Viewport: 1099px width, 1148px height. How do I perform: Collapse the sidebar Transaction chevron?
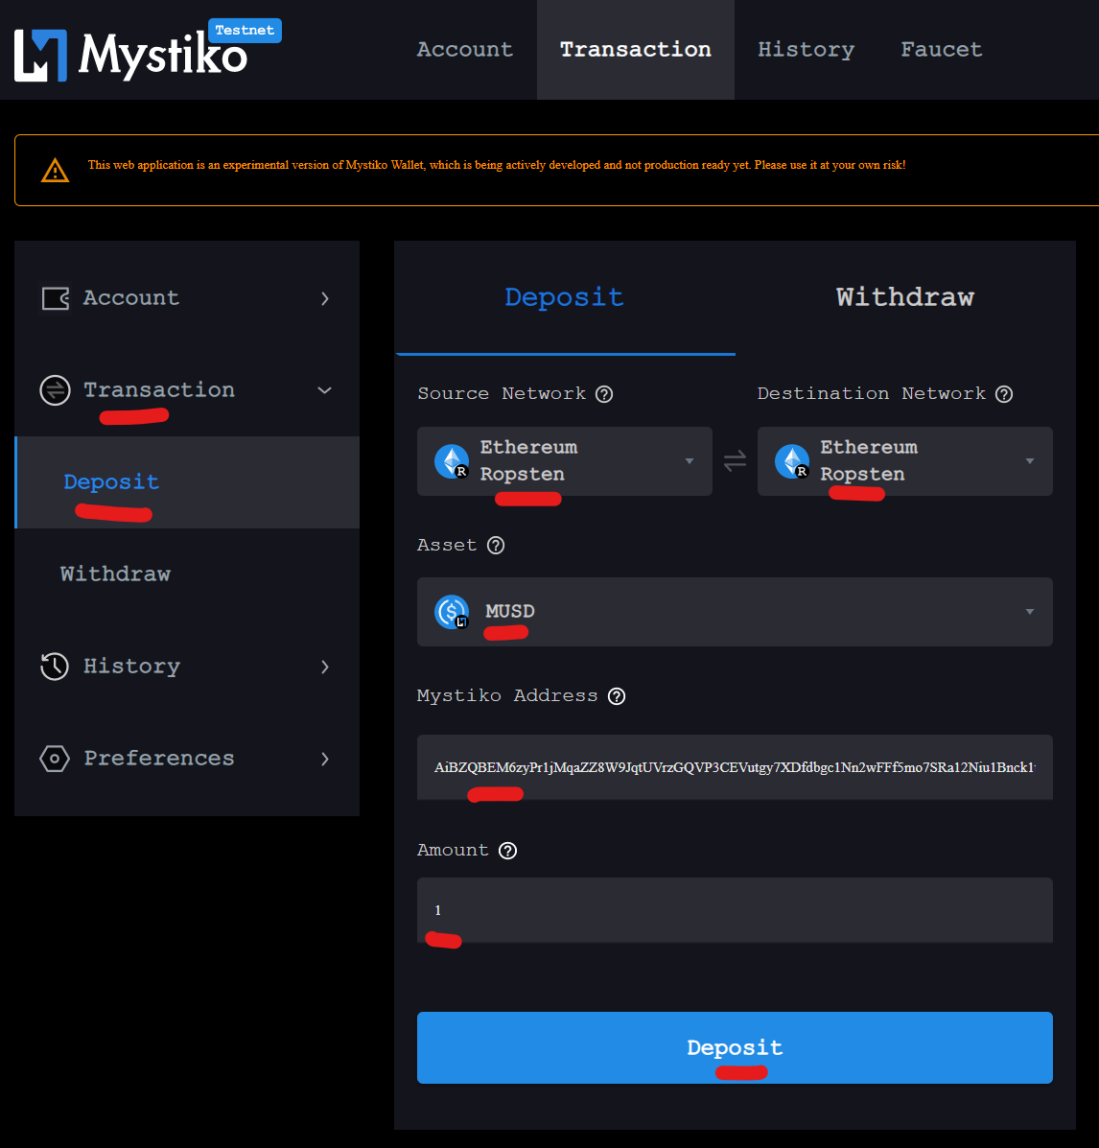pyautogui.click(x=324, y=390)
